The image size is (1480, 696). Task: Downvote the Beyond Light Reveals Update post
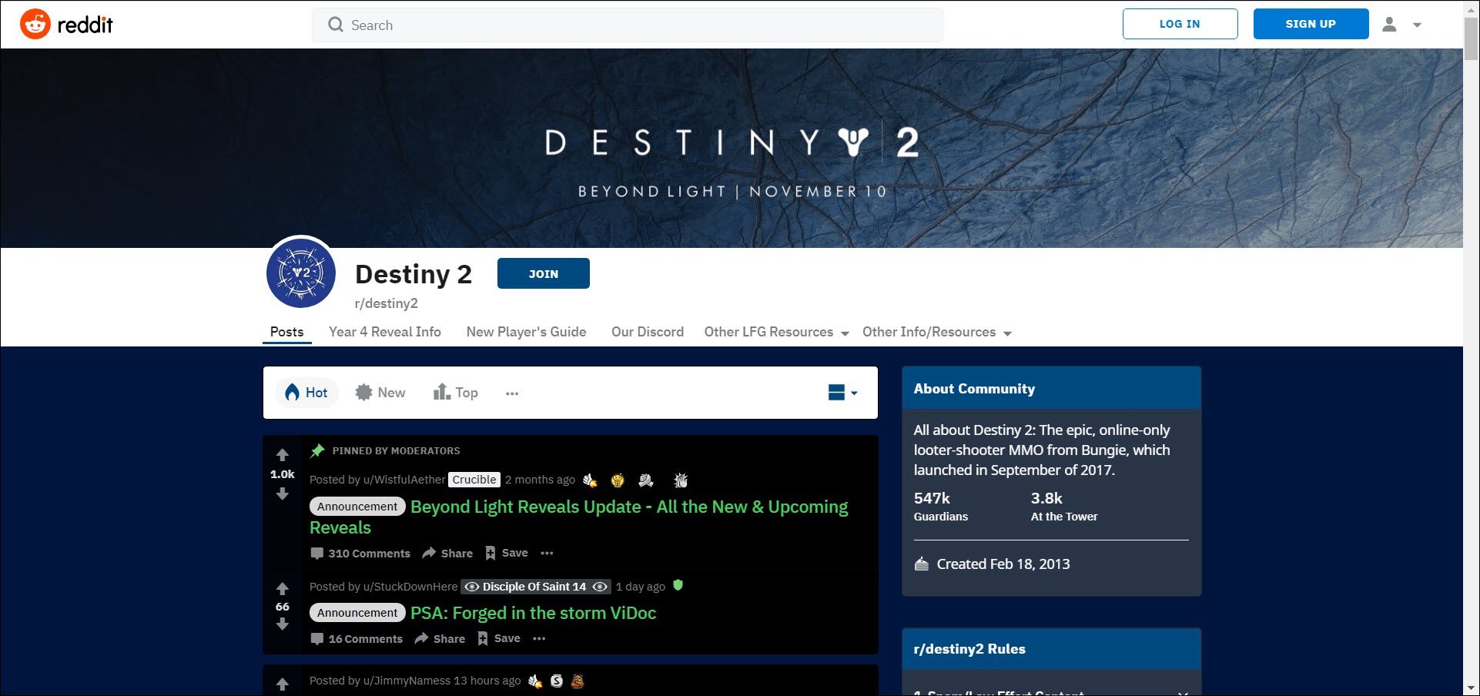click(283, 494)
